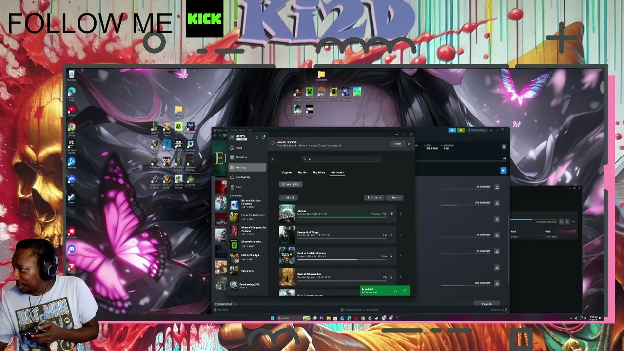Screen dimensions: 624x351
Task: Switch to the My games tab
Action: pyautogui.click(x=287, y=172)
